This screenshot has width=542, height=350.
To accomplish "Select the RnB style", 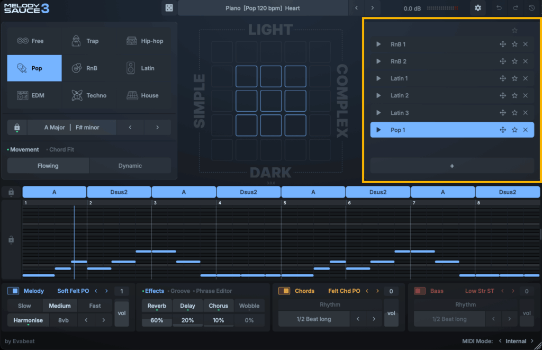I will pos(89,68).
